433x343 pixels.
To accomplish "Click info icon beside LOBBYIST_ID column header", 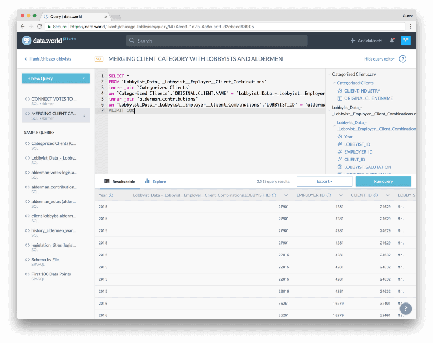I will 274,195.
